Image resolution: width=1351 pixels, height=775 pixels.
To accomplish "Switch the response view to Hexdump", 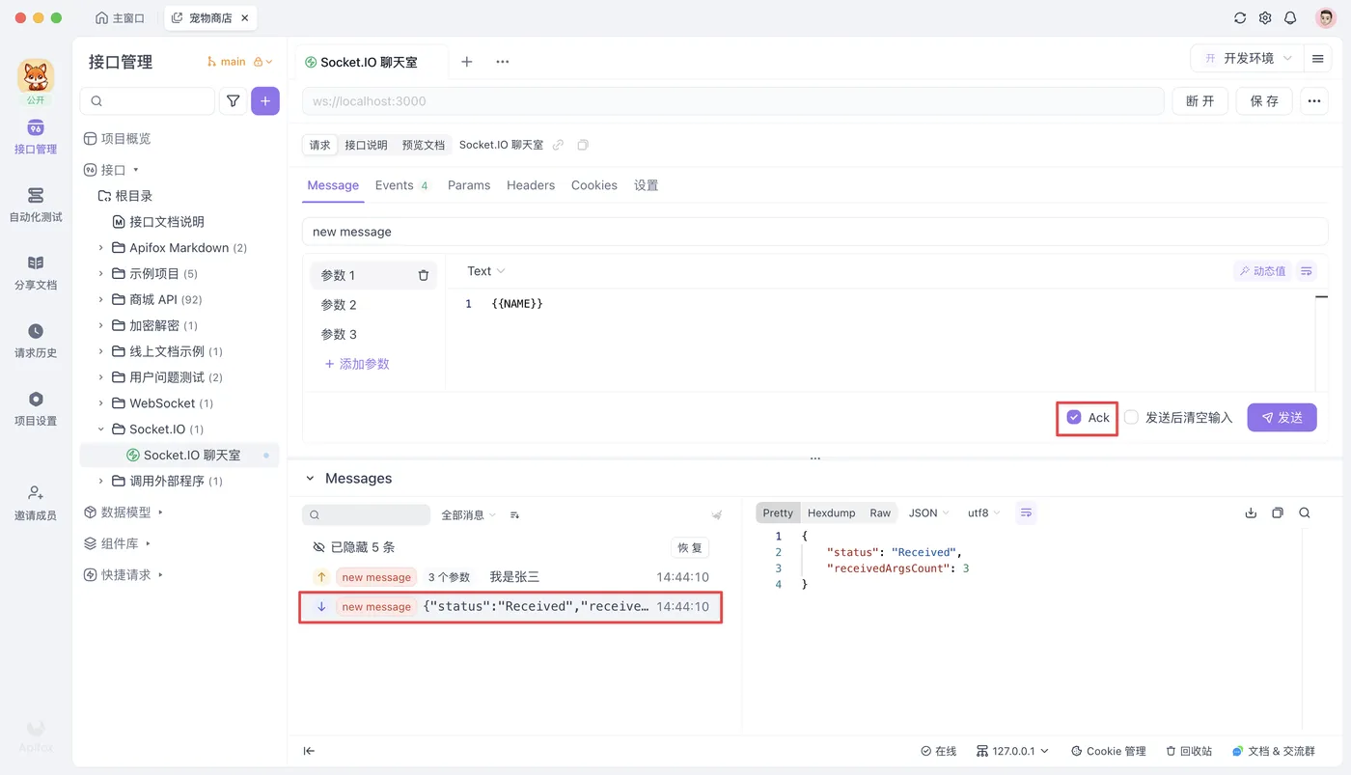I will point(832,512).
